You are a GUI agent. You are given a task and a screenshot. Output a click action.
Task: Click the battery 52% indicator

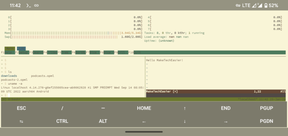(271, 5)
